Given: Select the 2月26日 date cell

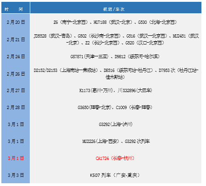Looking at the screenshot, I should click(16, 74).
